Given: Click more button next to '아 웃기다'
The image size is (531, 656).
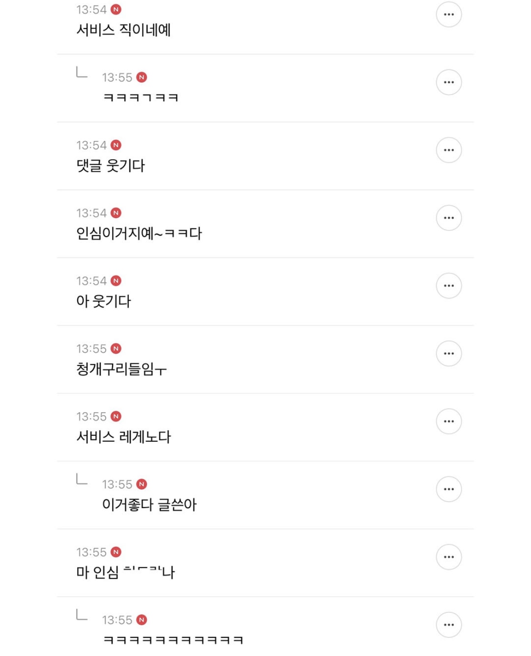Looking at the screenshot, I should coord(448,286).
